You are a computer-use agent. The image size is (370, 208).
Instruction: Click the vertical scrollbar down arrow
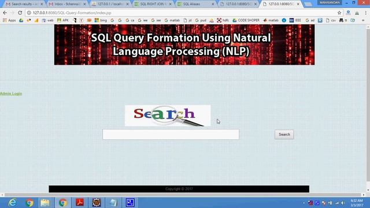pos(368,190)
